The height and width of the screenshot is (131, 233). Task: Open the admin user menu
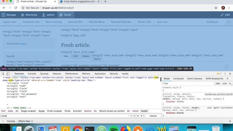48,15
